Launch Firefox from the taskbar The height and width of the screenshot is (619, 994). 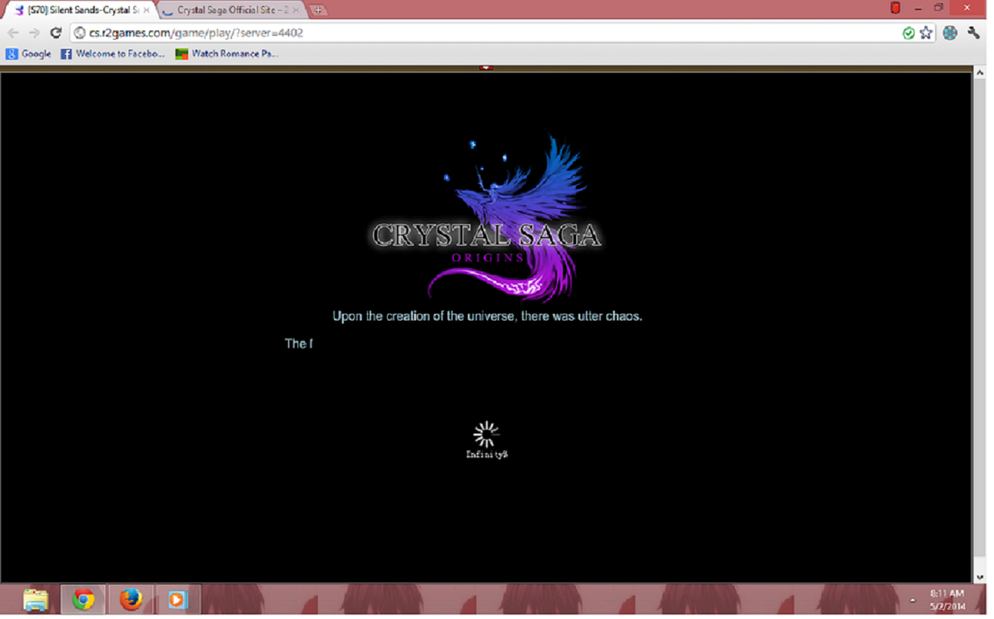pyautogui.click(x=131, y=600)
